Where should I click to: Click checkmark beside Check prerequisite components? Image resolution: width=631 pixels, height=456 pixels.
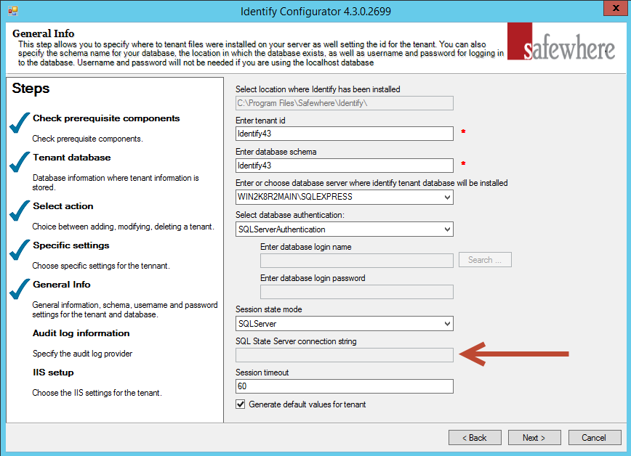[x=20, y=123]
